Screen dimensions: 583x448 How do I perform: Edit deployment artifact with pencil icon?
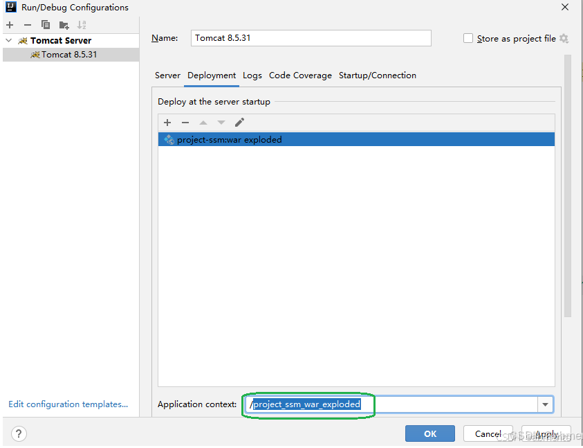[239, 123]
